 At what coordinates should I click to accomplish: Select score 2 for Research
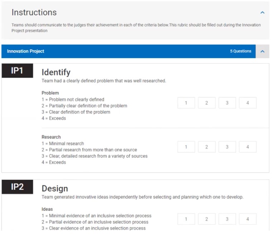tap(207, 147)
